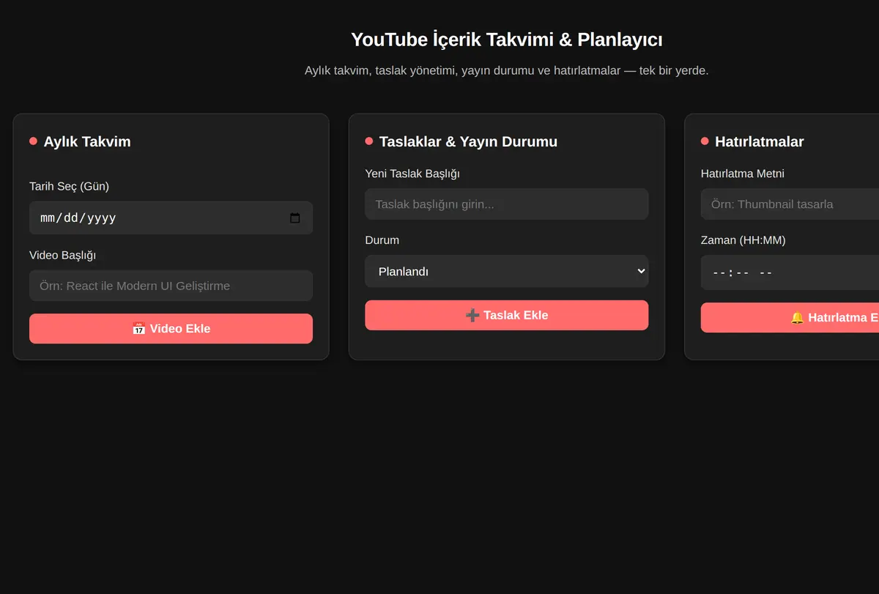Click the Zaman (HH:MM) time field
Image resolution: width=879 pixels, height=594 pixels.
tap(790, 272)
